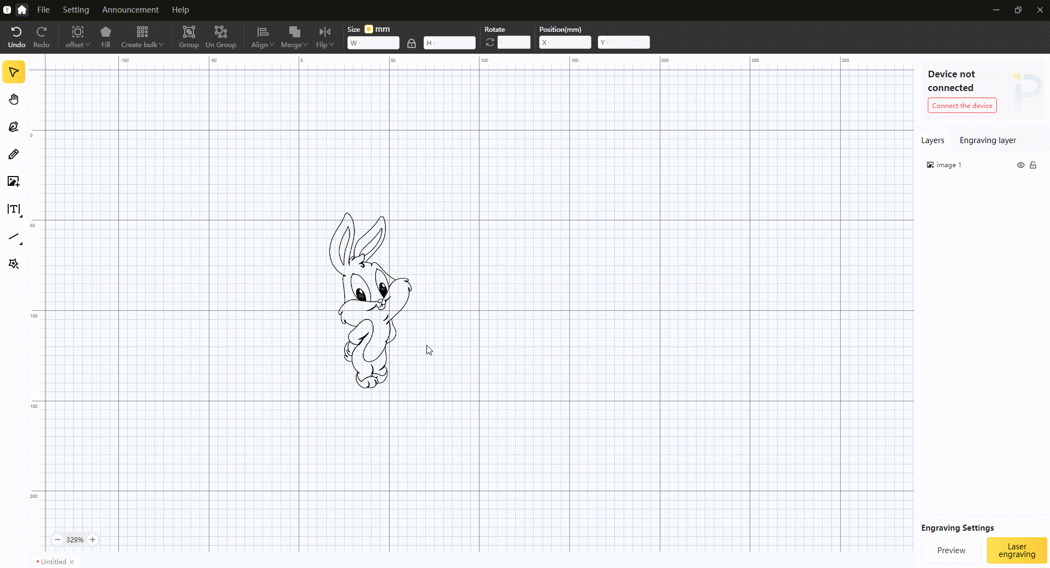Click the Un Group icon
The image size is (1050, 568).
221,37
